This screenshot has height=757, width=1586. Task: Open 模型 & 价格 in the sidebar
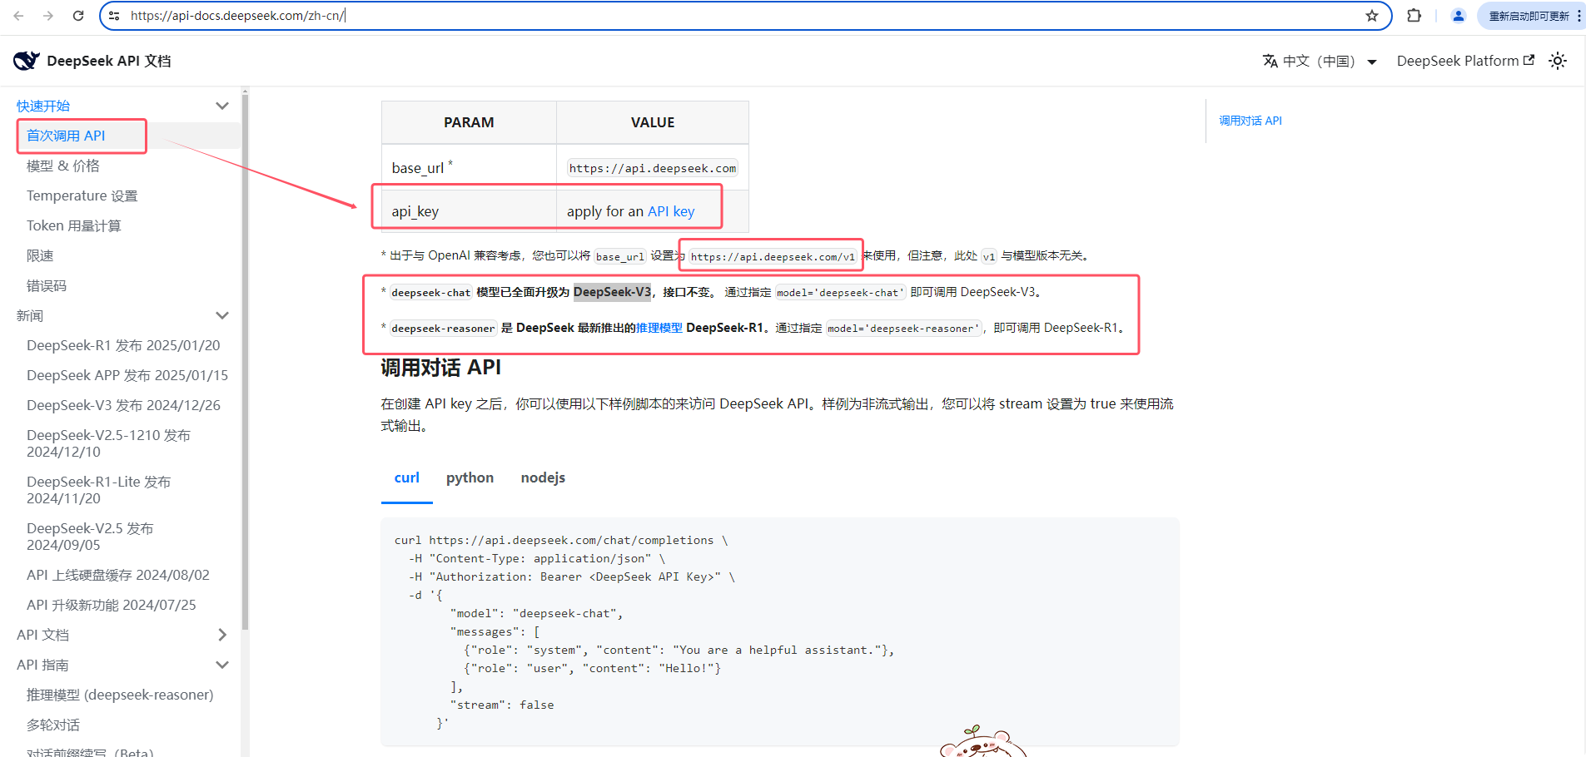click(x=63, y=166)
